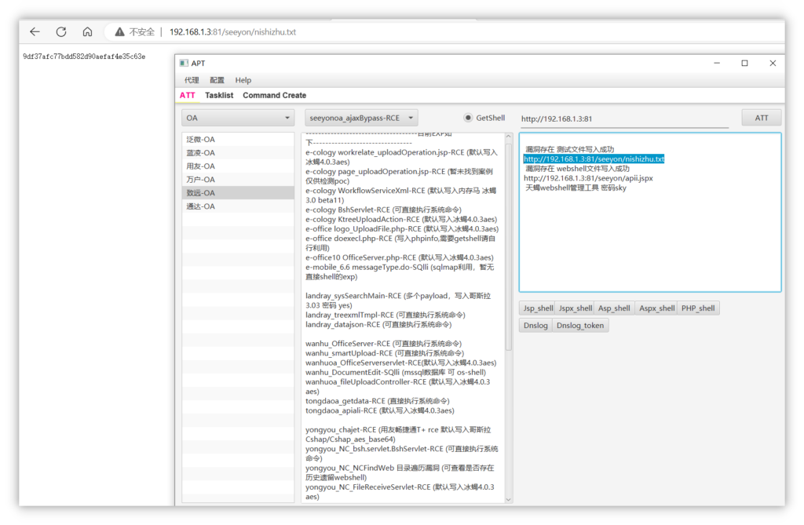Select 万户-OA in the list
The height and width of the screenshot is (525, 804).
[238, 180]
